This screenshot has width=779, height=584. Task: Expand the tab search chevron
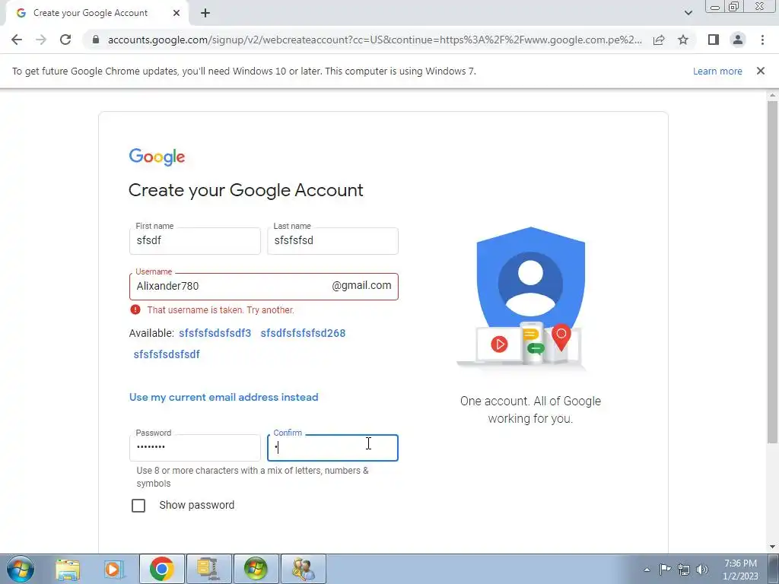click(x=688, y=13)
